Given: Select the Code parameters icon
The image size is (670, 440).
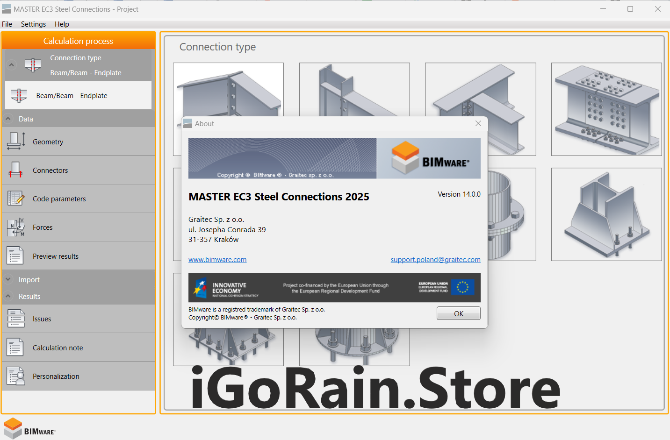Looking at the screenshot, I should [16, 199].
